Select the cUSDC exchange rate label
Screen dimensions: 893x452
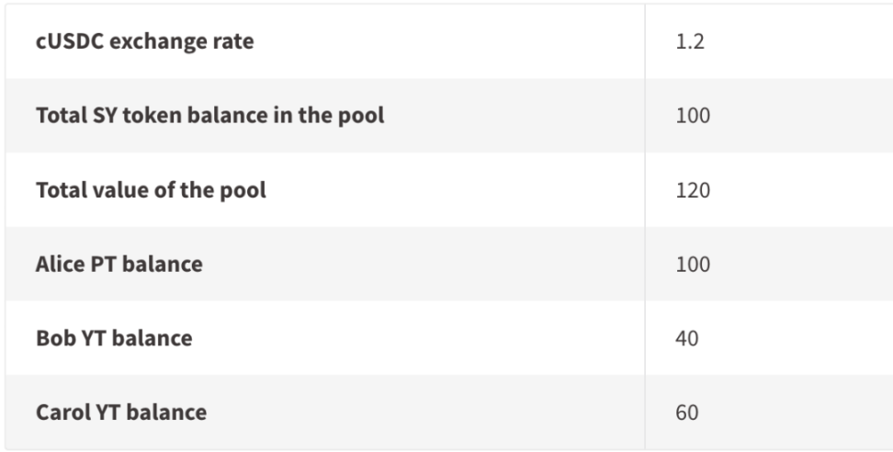click(144, 41)
